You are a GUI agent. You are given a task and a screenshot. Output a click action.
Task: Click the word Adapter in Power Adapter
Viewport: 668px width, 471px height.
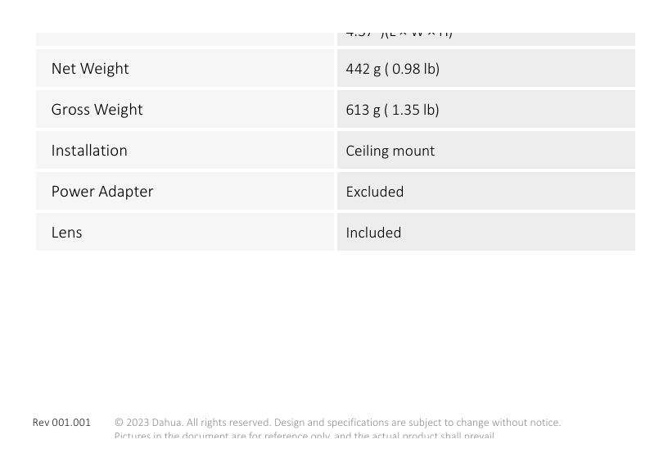coord(126,192)
